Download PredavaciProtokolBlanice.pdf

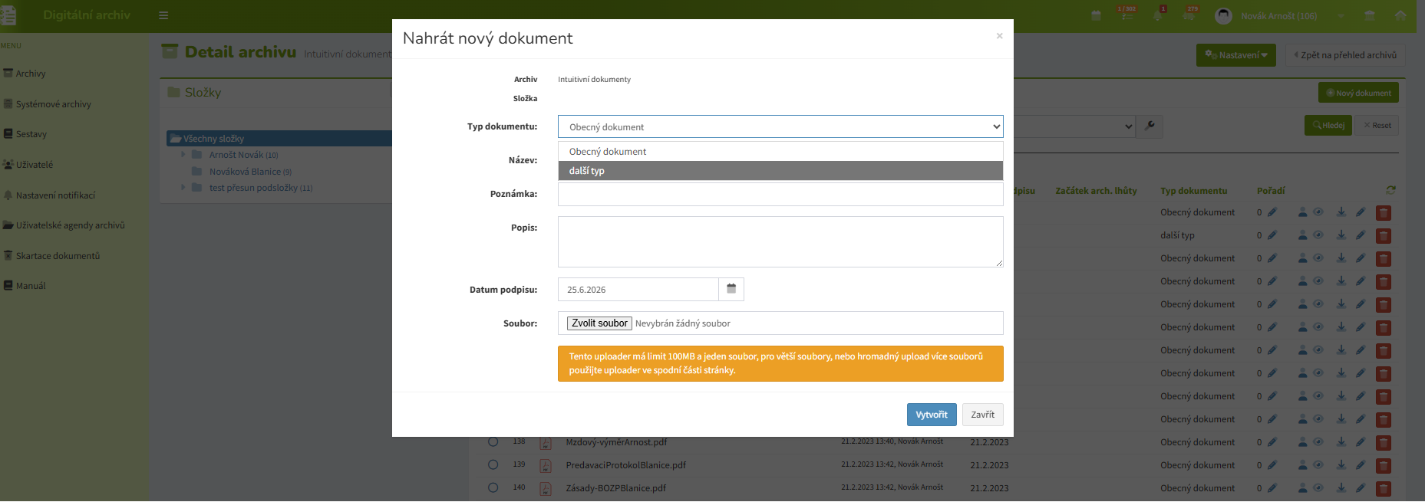1341,465
